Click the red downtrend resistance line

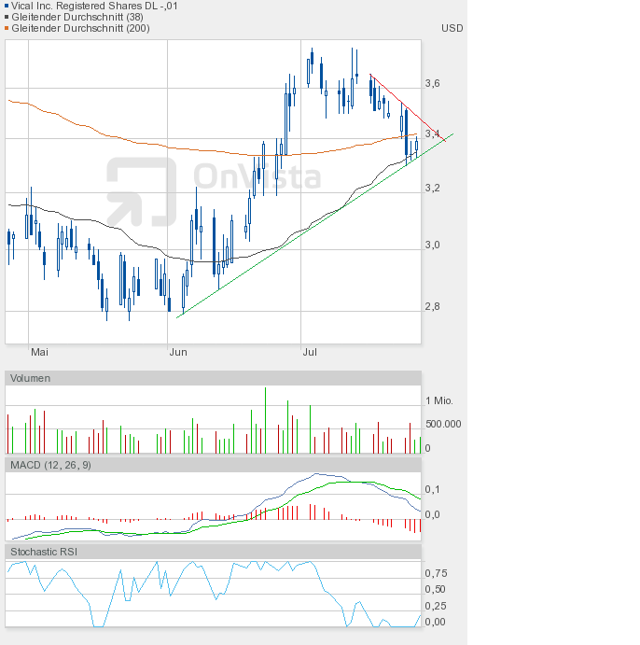[x=401, y=102]
